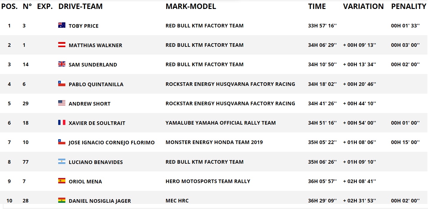
Task: Click the DRIVE-TEAM column header
Action: (x=81, y=7)
